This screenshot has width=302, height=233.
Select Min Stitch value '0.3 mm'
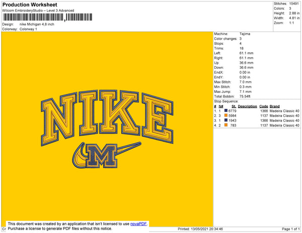point(246,87)
